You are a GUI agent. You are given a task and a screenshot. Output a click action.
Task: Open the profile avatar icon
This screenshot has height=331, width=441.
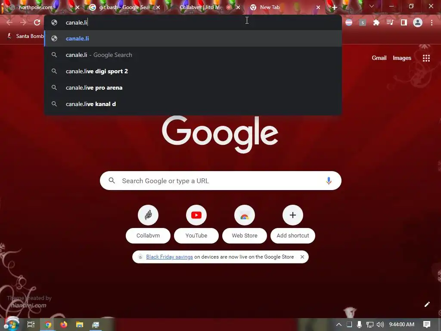(418, 22)
